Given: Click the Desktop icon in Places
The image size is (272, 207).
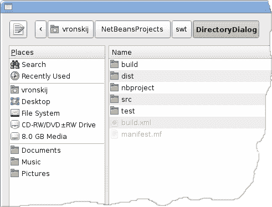Looking at the screenshot, I should coord(15,101).
